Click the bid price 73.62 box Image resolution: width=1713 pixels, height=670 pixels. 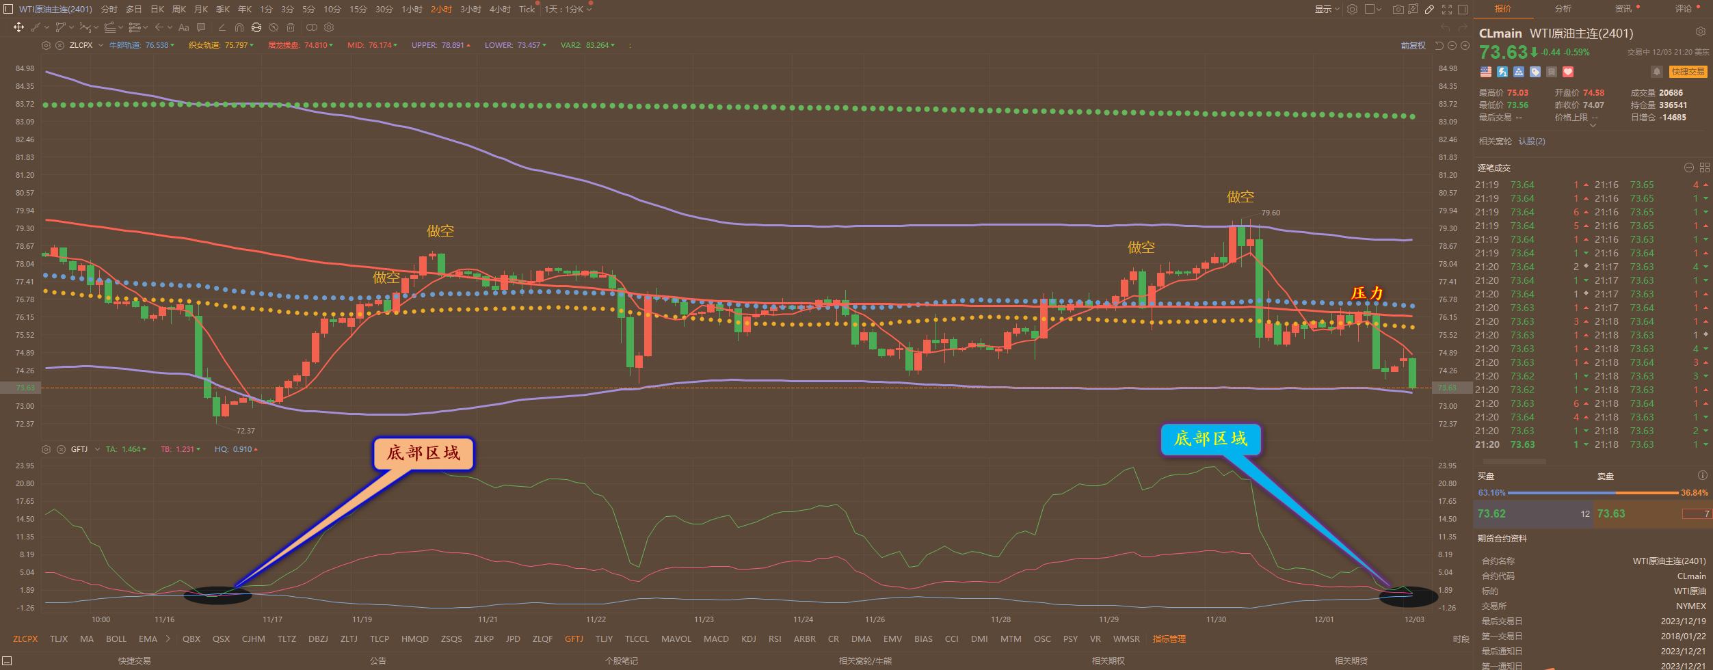point(1535,513)
